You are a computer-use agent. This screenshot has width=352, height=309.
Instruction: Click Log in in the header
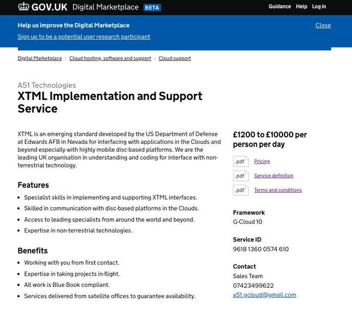[319, 7]
